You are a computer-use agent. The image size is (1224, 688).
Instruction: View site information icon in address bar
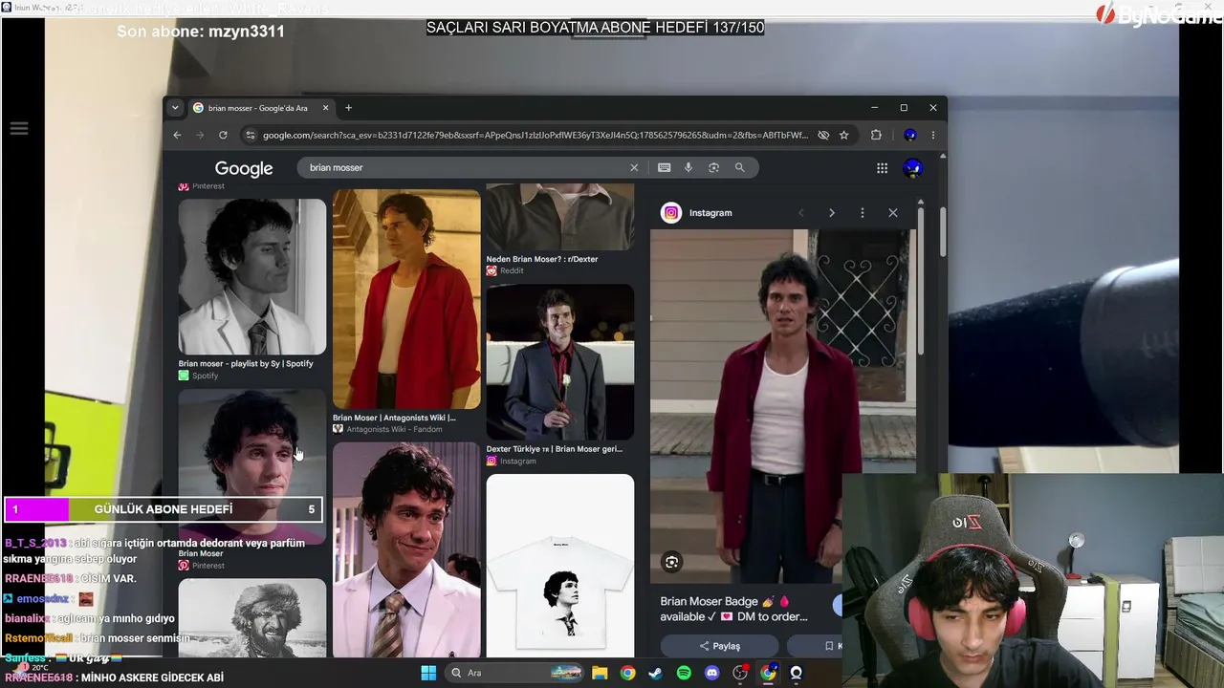coord(251,136)
